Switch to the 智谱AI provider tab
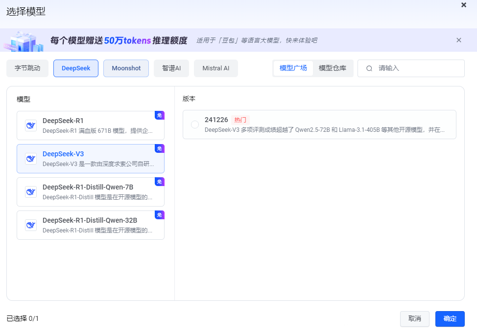The width and height of the screenshot is (477, 335). (171, 68)
